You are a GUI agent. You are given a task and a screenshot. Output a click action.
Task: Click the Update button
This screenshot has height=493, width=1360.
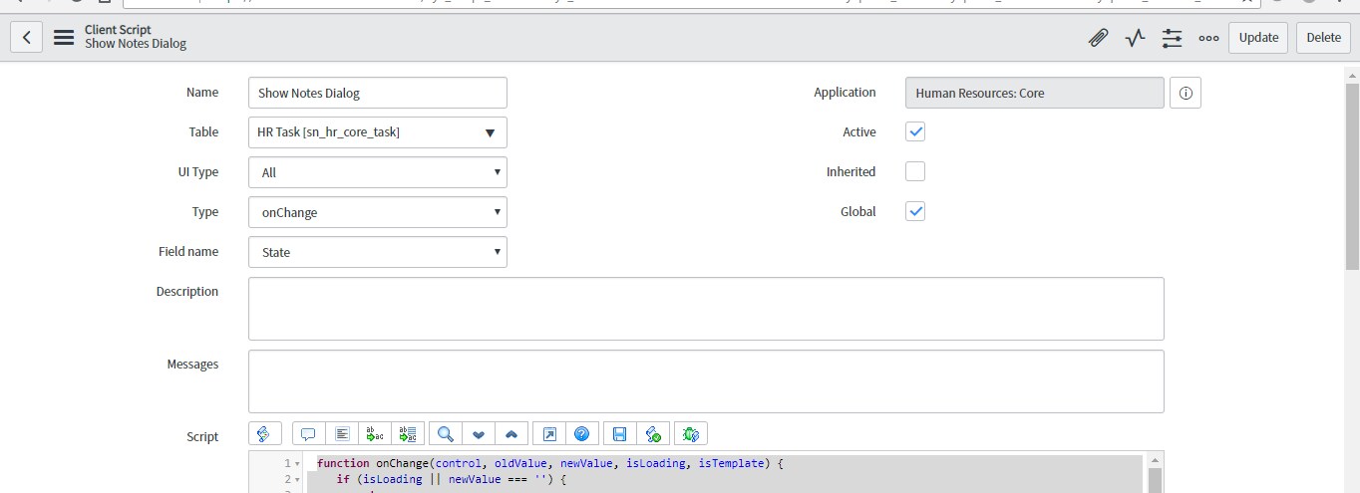1257,38
